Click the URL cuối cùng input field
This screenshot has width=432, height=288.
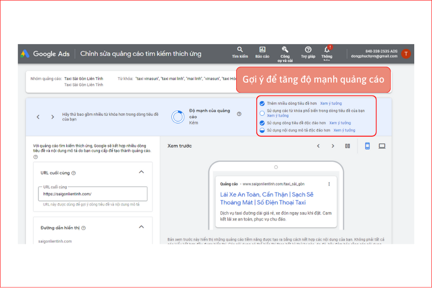tap(93, 194)
